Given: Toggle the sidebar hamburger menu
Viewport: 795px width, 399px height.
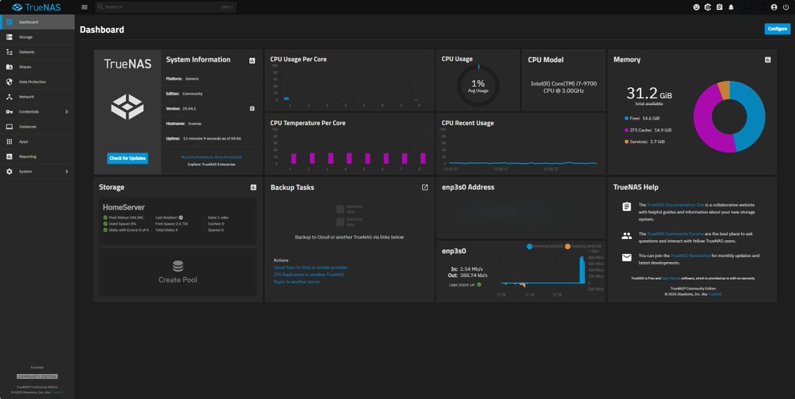Looking at the screenshot, I should 84,7.
